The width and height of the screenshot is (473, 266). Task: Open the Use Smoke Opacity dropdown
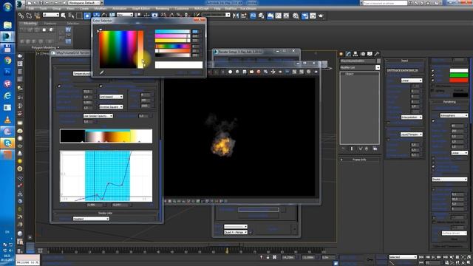click(x=98, y=116)
